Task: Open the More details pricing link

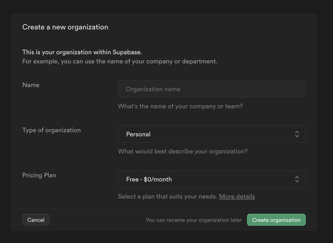Action: (x=237, y=197)
